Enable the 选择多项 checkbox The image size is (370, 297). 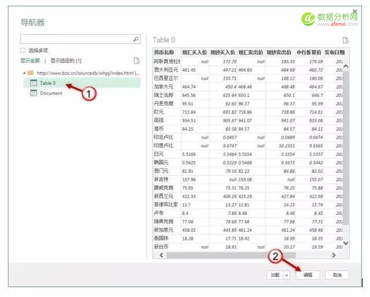click(23, 50)
